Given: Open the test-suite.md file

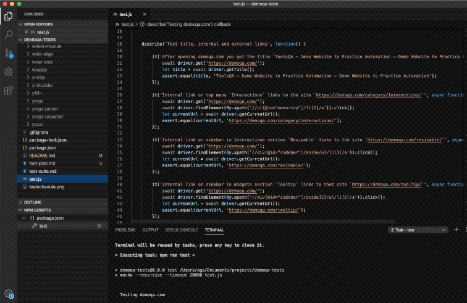Looking at the screenshot, I should click(x=62, y=171).
